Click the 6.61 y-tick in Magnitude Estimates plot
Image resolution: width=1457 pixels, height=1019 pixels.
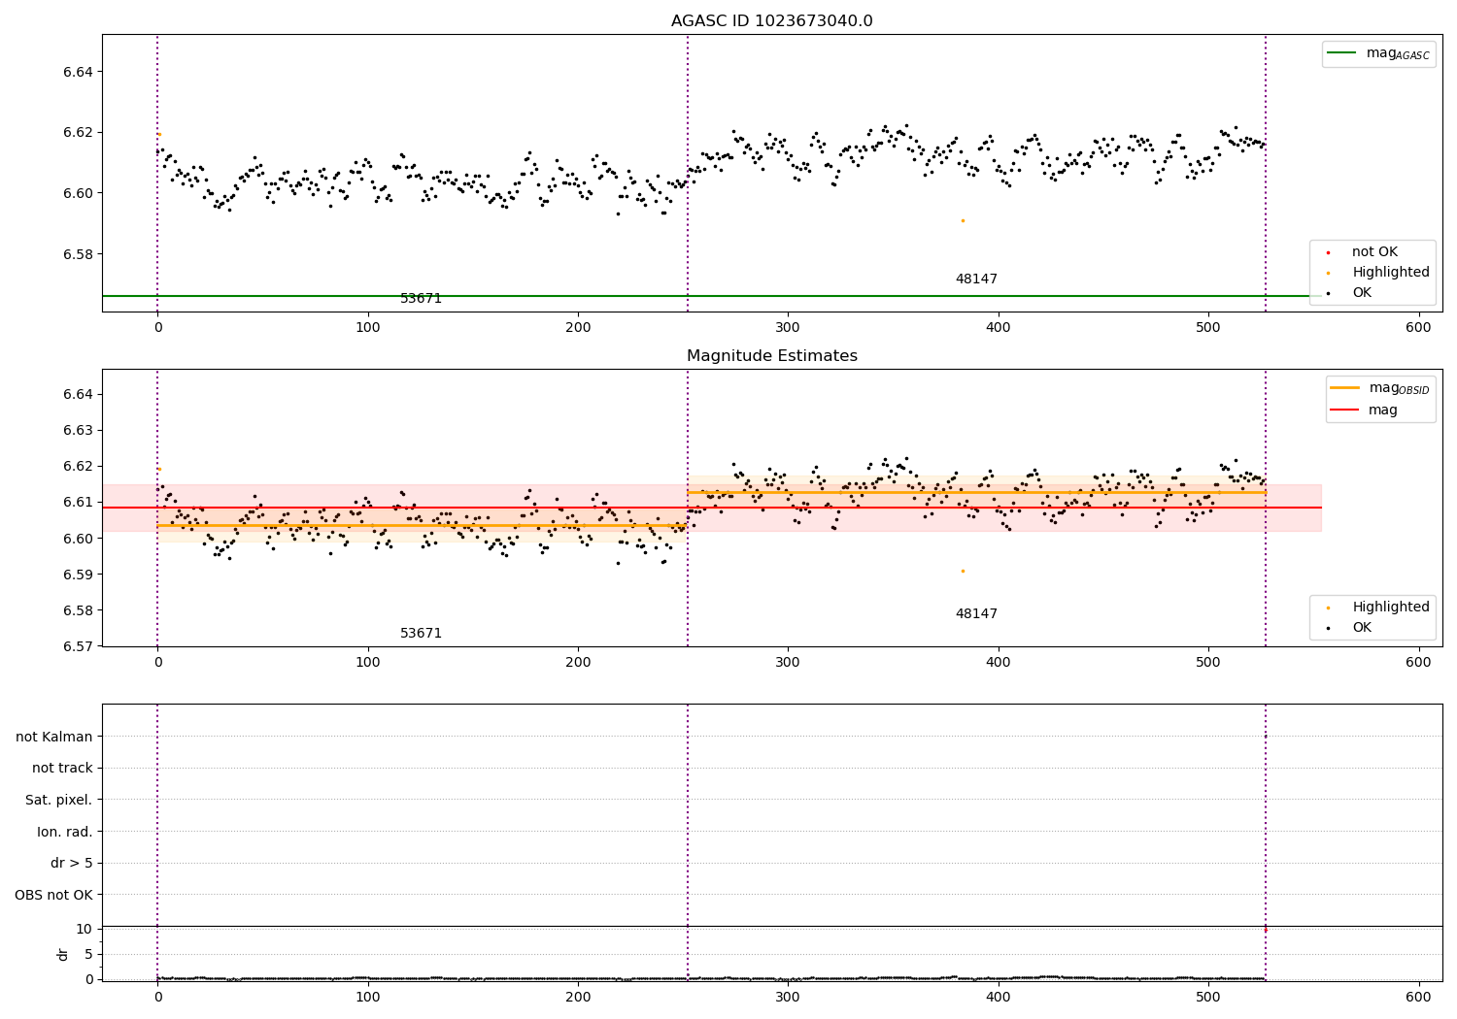click(78, 502)
